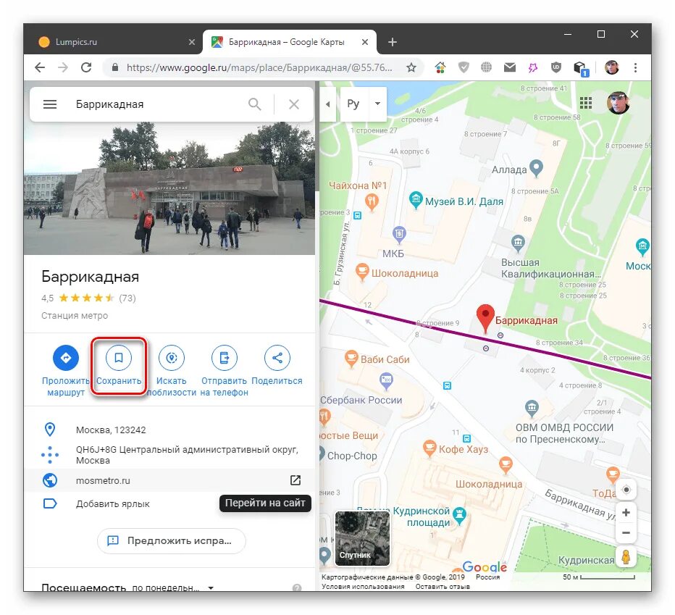Image resolution: width=675 pixels, height=615 pixels.
Task: Zoom in on the map
Action: [626, 513]
